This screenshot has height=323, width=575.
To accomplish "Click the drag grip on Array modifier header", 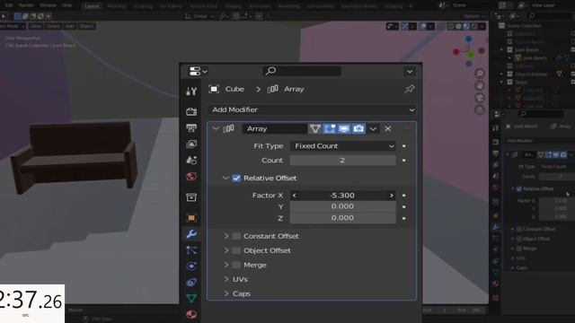I will coord(407,128).
